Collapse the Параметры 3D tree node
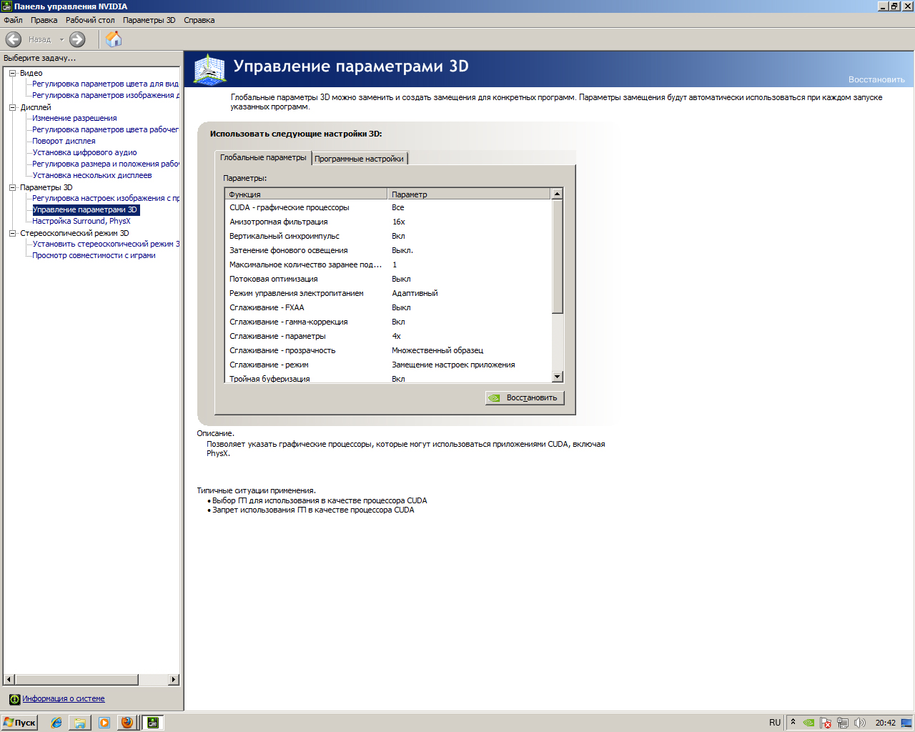This screenshot has width=915, height=732. tap(13, 187)
